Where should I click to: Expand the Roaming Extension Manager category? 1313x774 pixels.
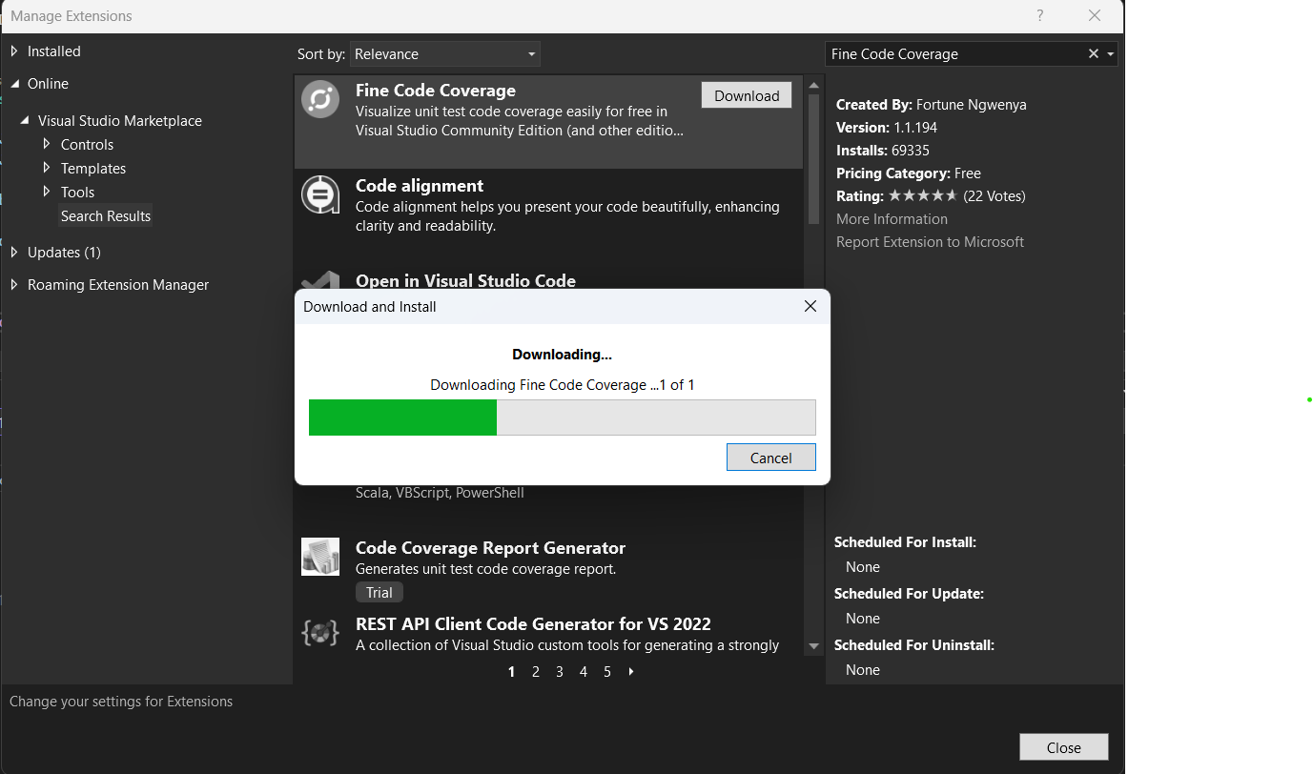pos(14,285)
